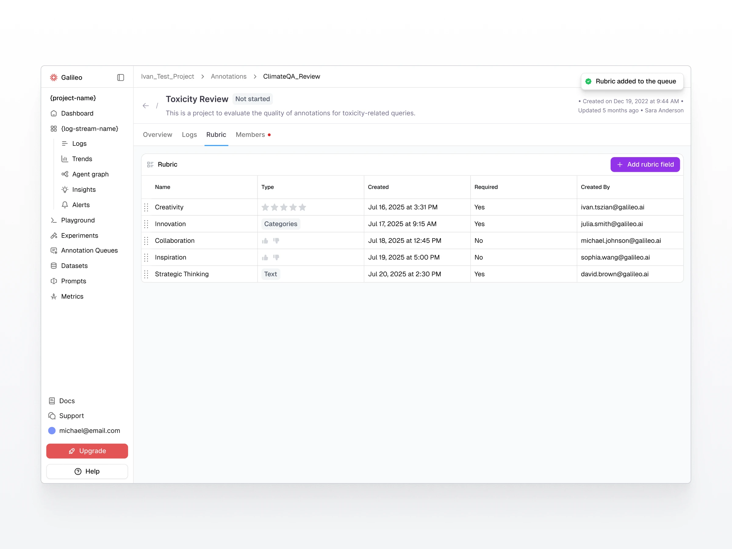Switch to the Overview tab
Viewport: 732px width, 549px height.
tap(157, 135)
